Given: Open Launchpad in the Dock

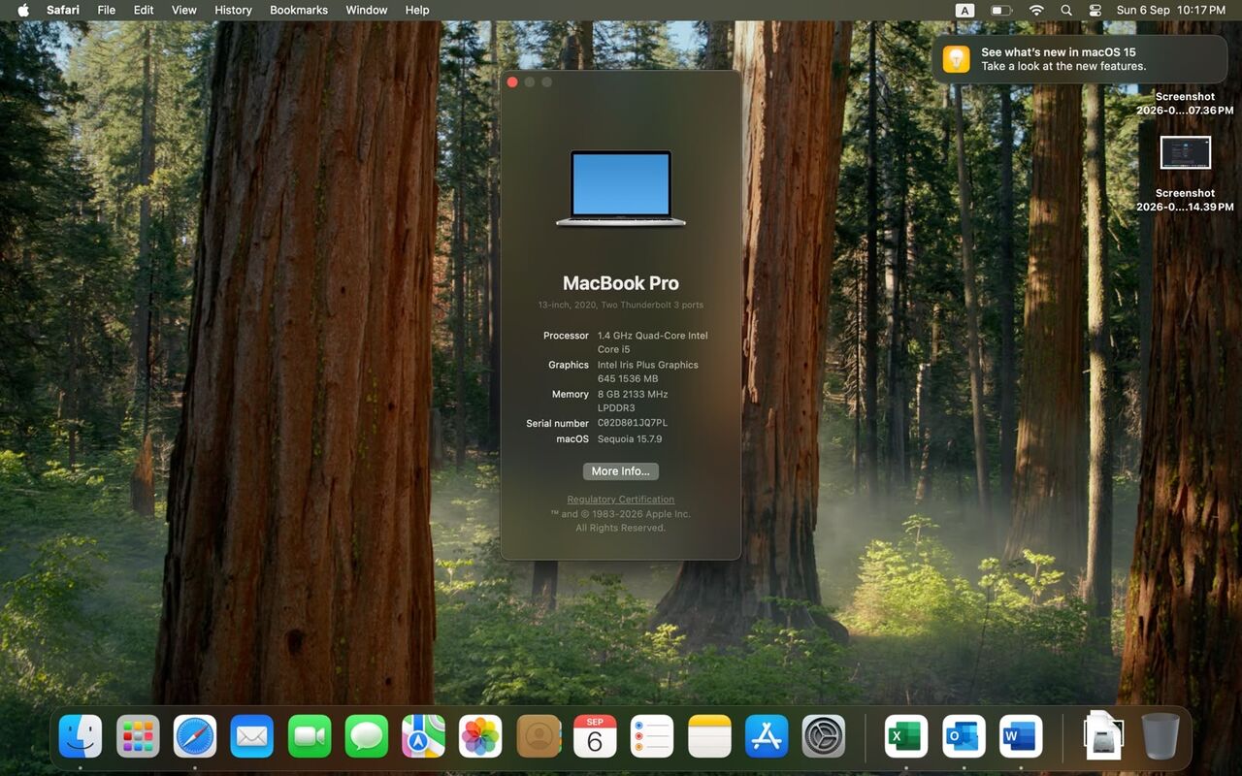Looking at the screenshot, I should tap(138, 736).
